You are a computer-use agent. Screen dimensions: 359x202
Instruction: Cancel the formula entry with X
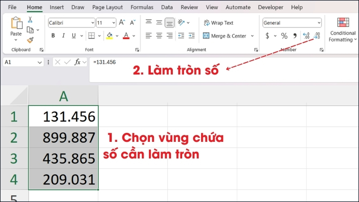pos(57,62)
